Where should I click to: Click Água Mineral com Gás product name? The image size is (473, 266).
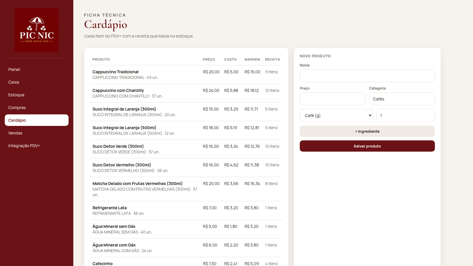coord(114,245)
